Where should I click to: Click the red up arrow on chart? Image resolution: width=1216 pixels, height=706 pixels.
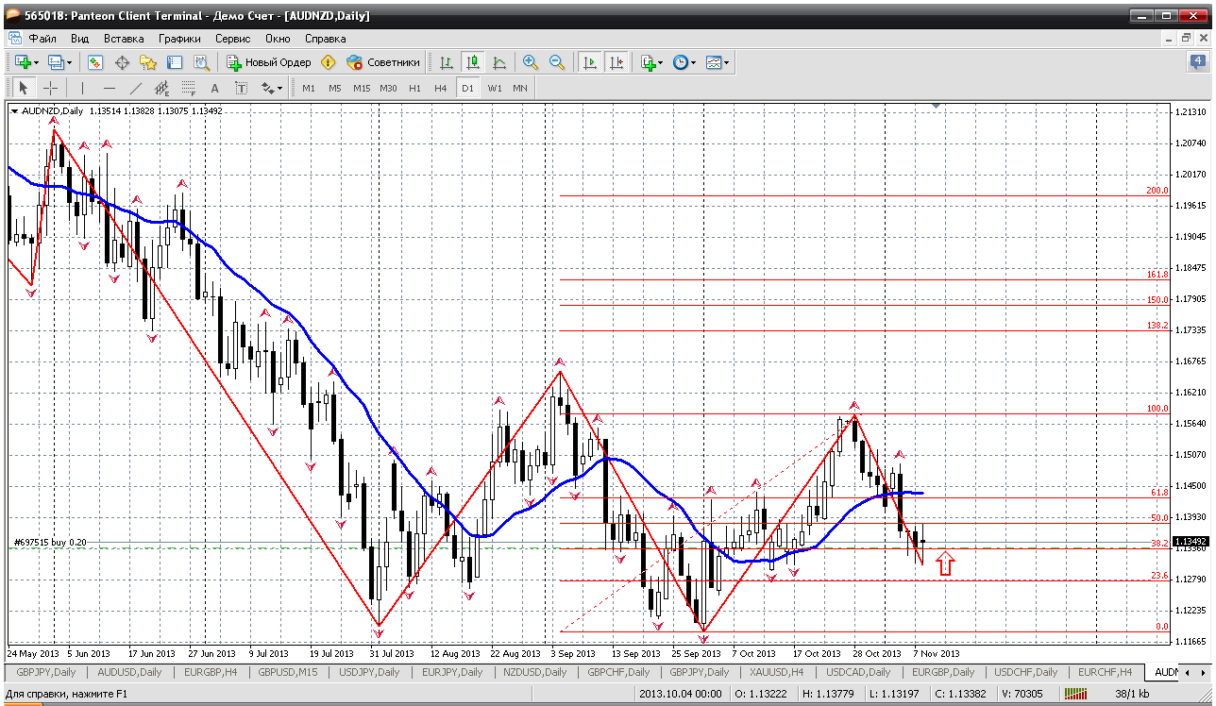pyautogui.click(x=945, y=563)
